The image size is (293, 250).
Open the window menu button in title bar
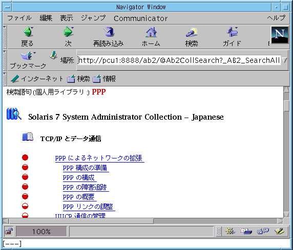8,7
